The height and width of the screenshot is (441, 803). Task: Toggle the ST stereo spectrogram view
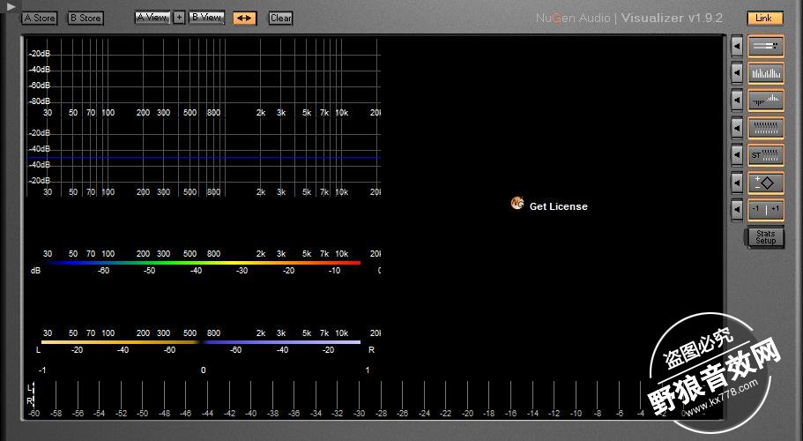tap(766, 155)
